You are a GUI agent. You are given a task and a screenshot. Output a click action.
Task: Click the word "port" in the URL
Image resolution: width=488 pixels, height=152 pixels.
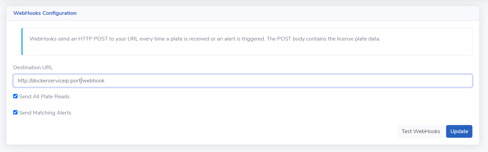click(75, 81)
